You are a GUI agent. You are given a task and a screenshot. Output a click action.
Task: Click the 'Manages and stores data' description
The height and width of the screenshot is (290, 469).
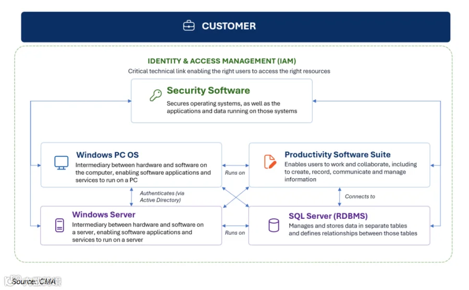tap(353, 229)
